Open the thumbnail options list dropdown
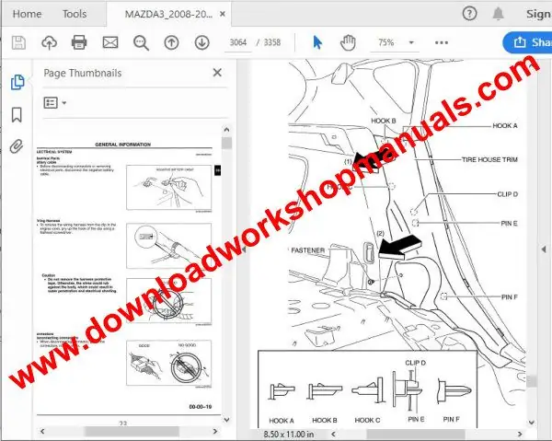552x441 pixels. point(54,102)
